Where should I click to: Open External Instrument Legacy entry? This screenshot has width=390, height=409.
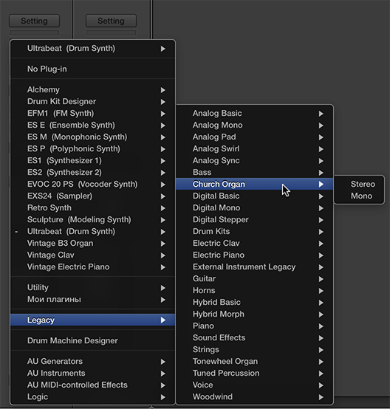[x=255, y=267]
